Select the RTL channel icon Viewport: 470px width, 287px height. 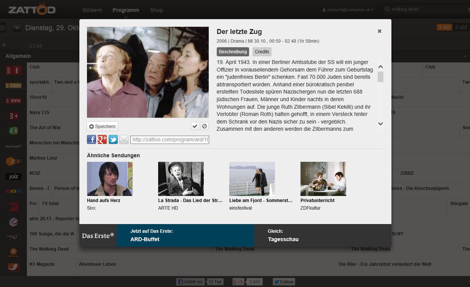[x=13, y=252]
